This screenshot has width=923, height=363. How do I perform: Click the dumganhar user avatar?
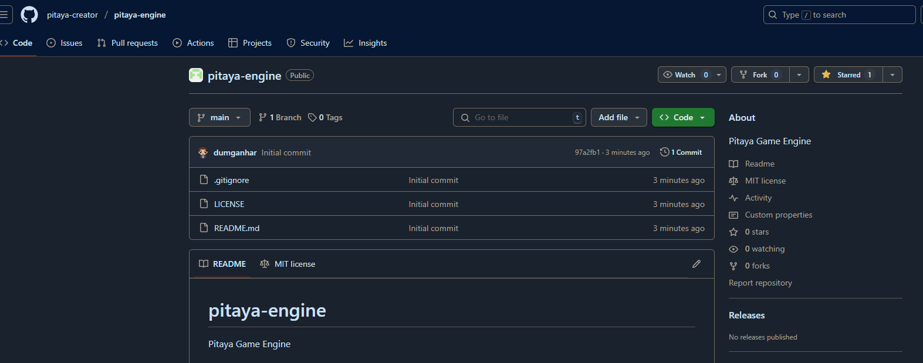pyautogui.click(x=203, y=152)
